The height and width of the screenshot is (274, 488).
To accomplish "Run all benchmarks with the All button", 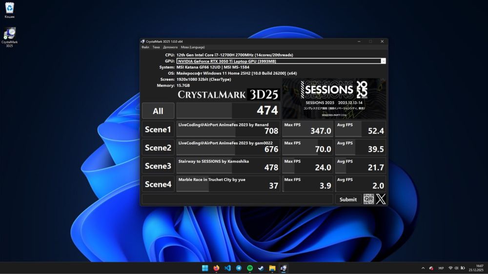I will (x=158, y=111).
